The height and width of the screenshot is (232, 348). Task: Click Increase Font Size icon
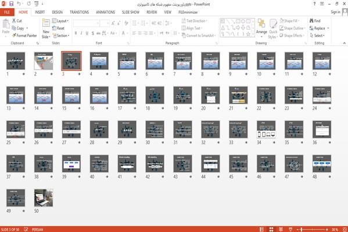tap(113, 23)
